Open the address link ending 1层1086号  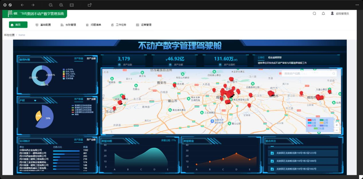[296, 161]
